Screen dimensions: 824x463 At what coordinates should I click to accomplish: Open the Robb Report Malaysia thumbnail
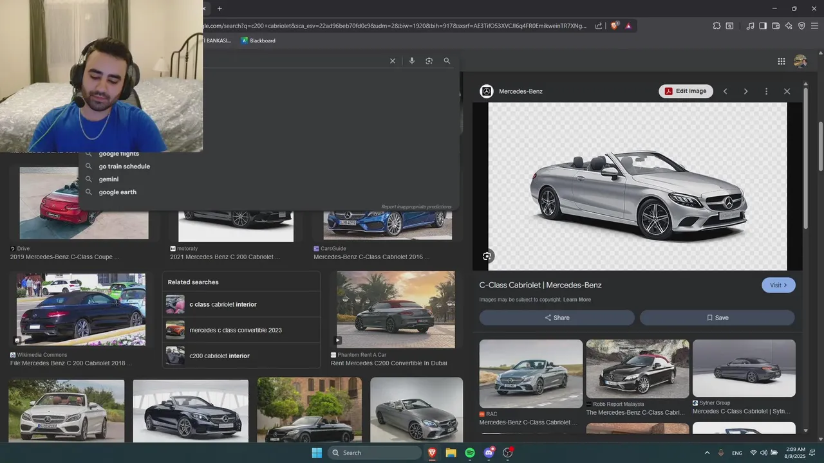(637, 368)
